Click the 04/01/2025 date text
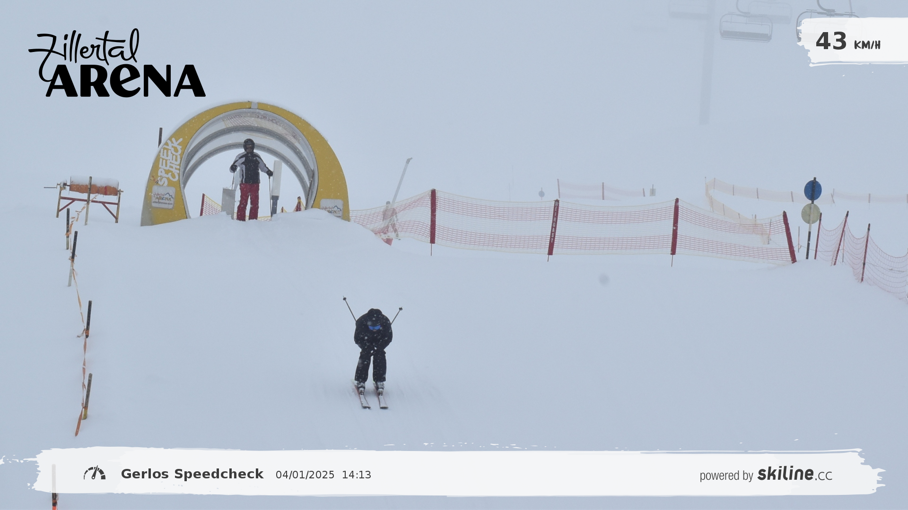This screenshot has height=510, width=908. click(305, 475)
